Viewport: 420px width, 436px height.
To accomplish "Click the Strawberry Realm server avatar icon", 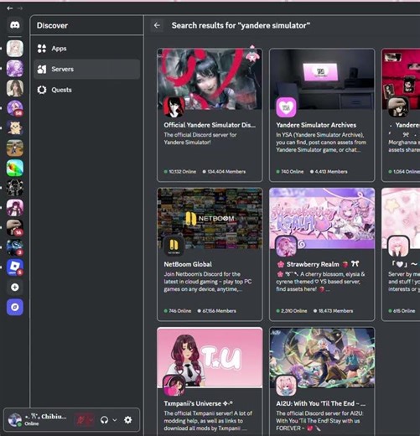I will tap(286, 246).
